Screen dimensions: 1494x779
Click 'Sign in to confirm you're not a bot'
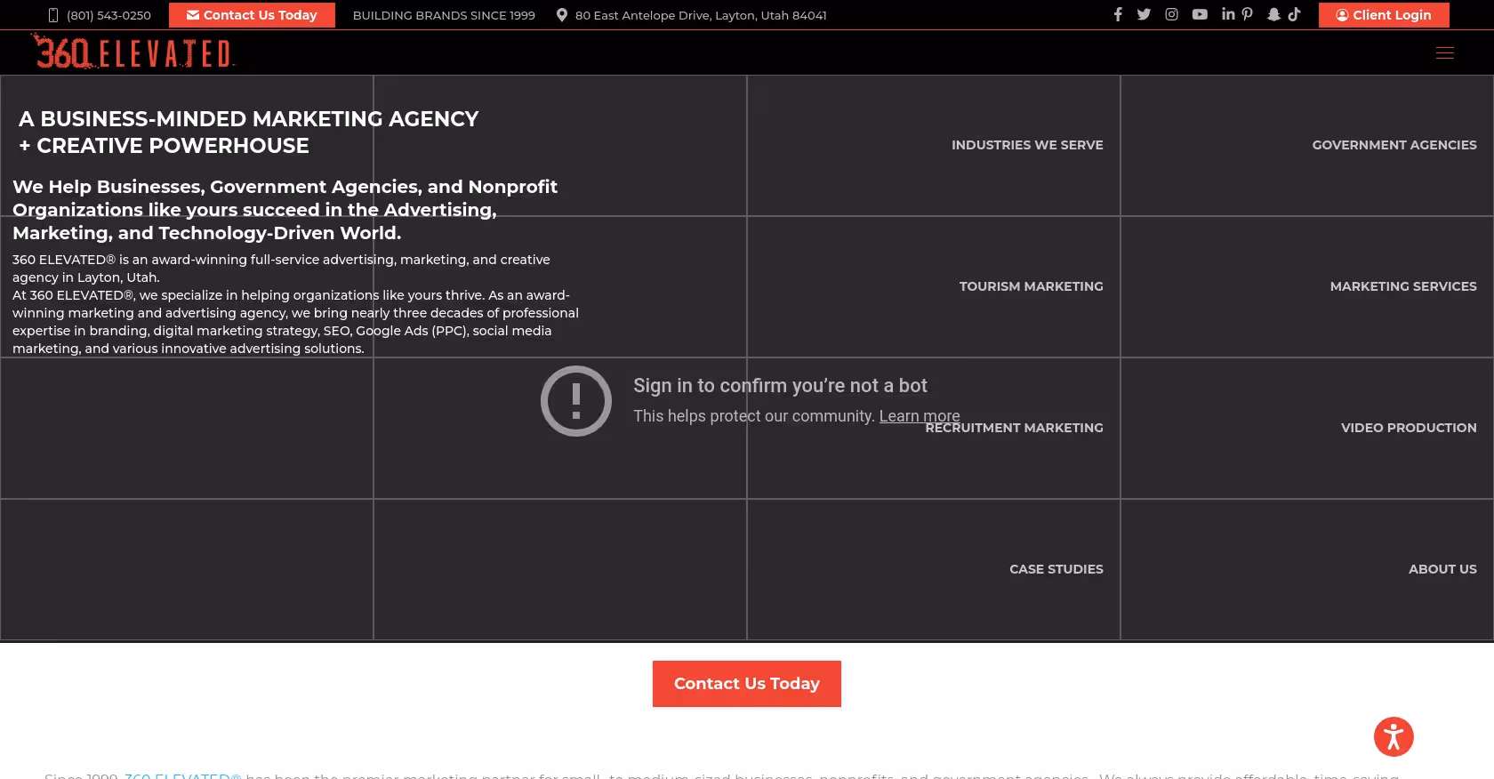[780, 385]
